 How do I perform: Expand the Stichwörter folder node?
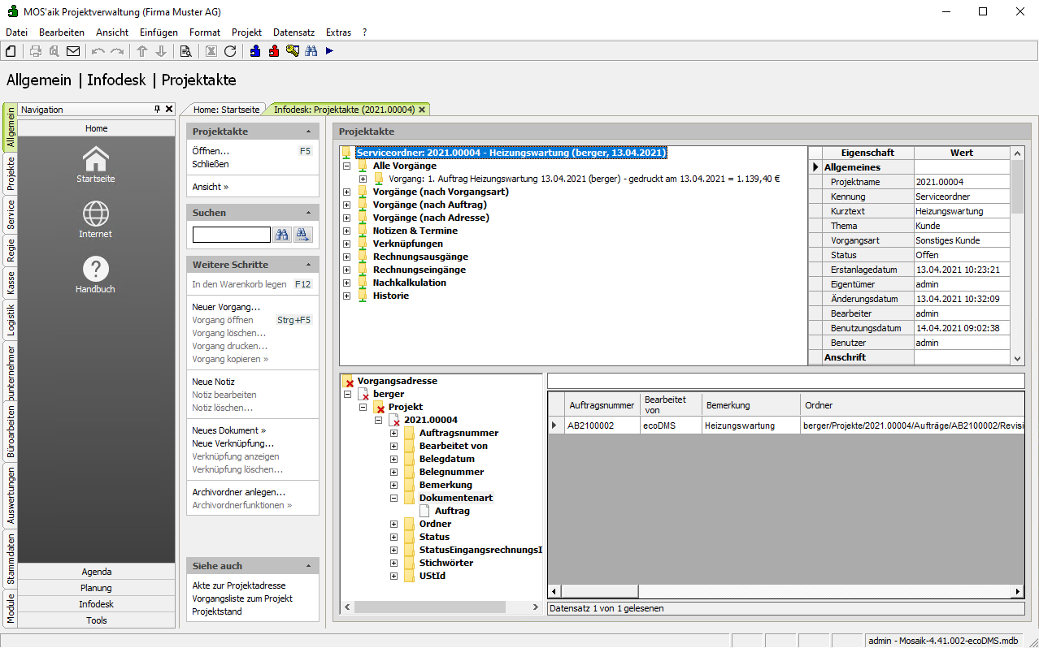tap(394, 563)
